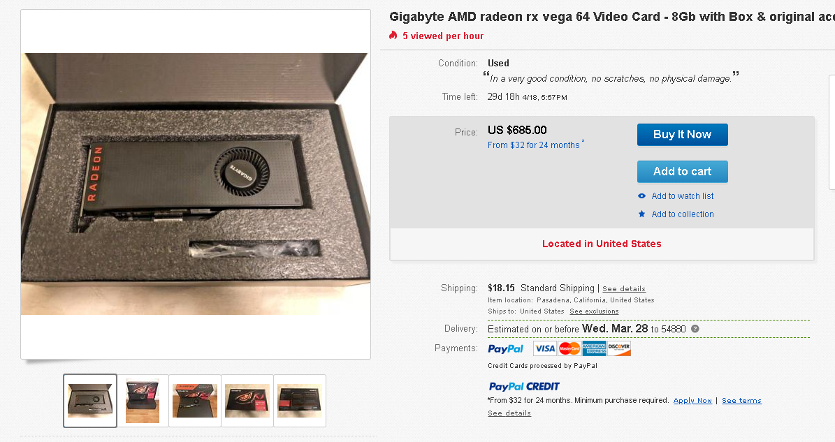Screen dimensions: 835x442
Task: Open the See exclusions link
Action: click(x=594, y=311)
